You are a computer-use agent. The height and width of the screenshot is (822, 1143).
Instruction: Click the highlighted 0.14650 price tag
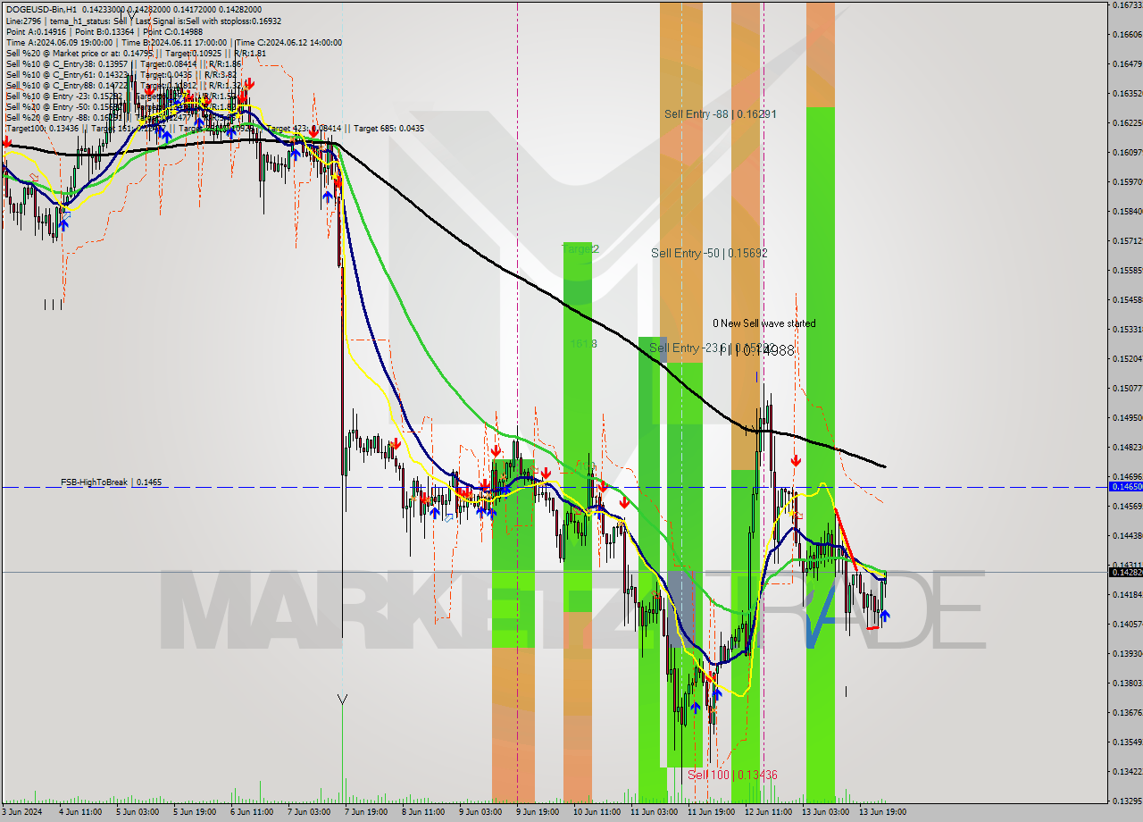[1125, 486]
